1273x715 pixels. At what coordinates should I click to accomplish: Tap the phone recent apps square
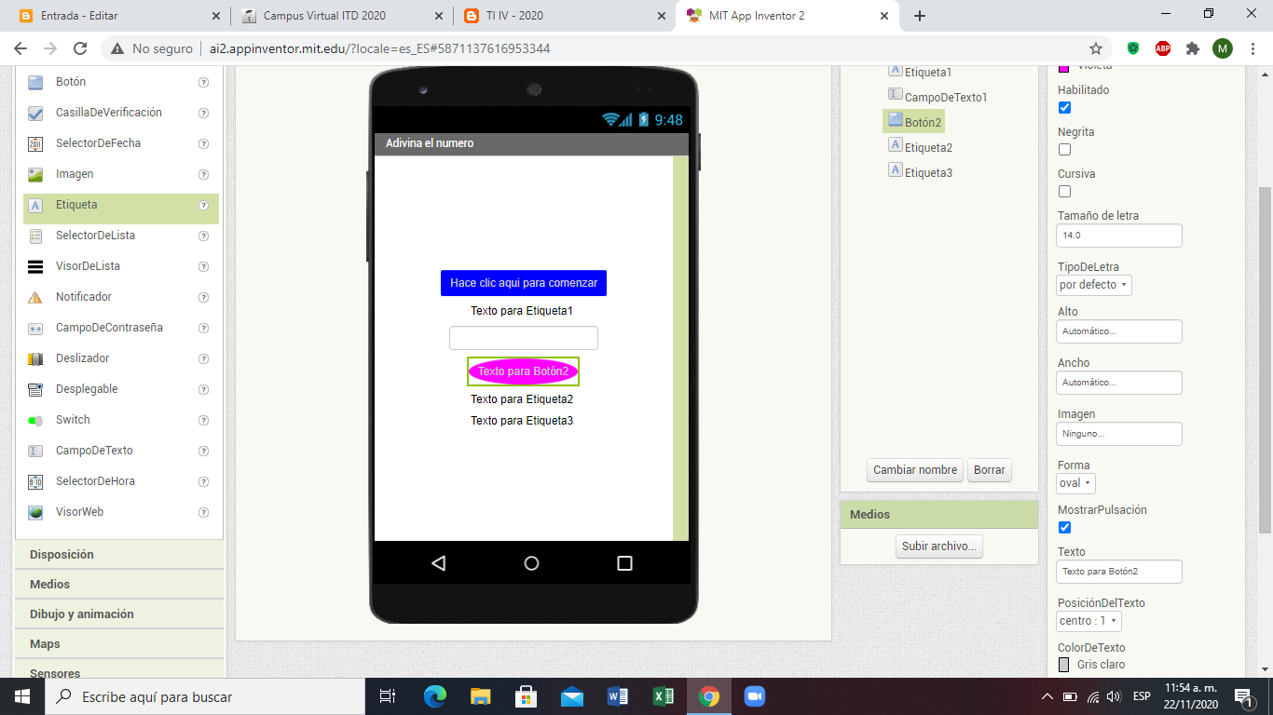click(624, 563)
